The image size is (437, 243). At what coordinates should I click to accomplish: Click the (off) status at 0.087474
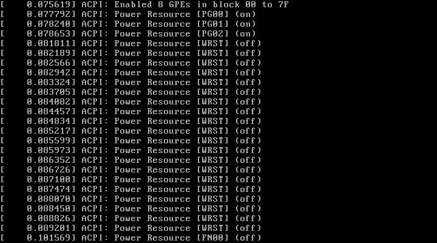point(248,189)
